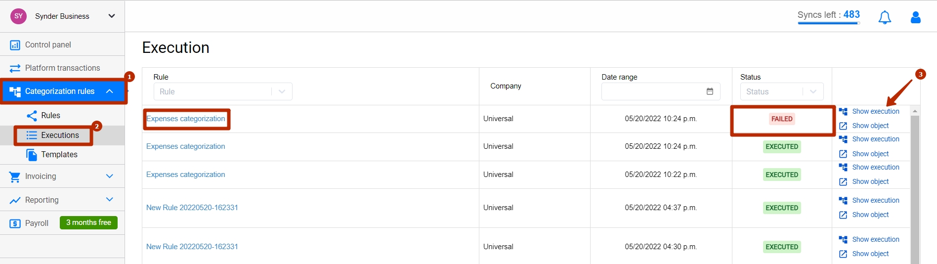
Task: Collapse the Categorization rules menu
Action: click(x=110, y=91)
